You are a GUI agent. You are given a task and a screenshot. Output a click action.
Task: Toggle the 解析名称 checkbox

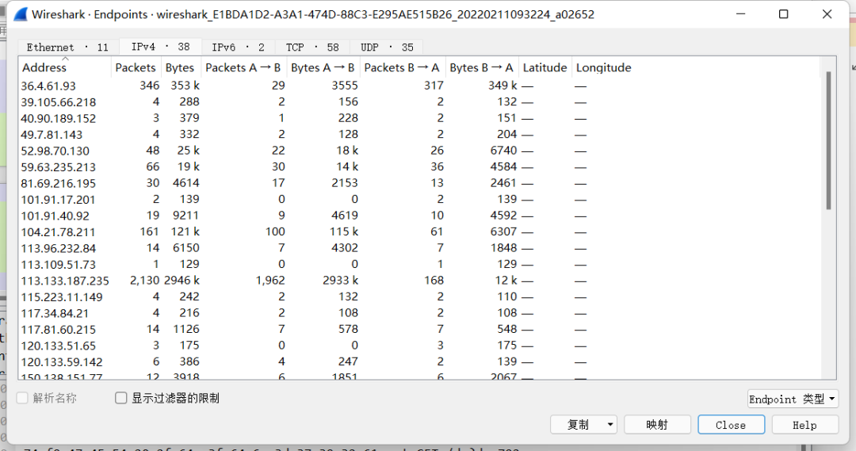coord(22,398)
